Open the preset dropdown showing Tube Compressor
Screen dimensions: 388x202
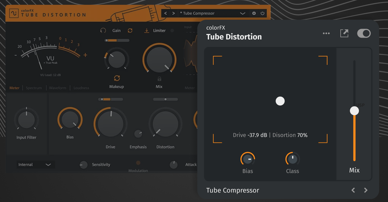(x=213, y=13)
